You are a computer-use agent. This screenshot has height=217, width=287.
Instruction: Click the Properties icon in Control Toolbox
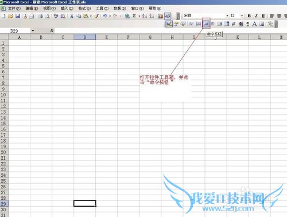point(176,24)
